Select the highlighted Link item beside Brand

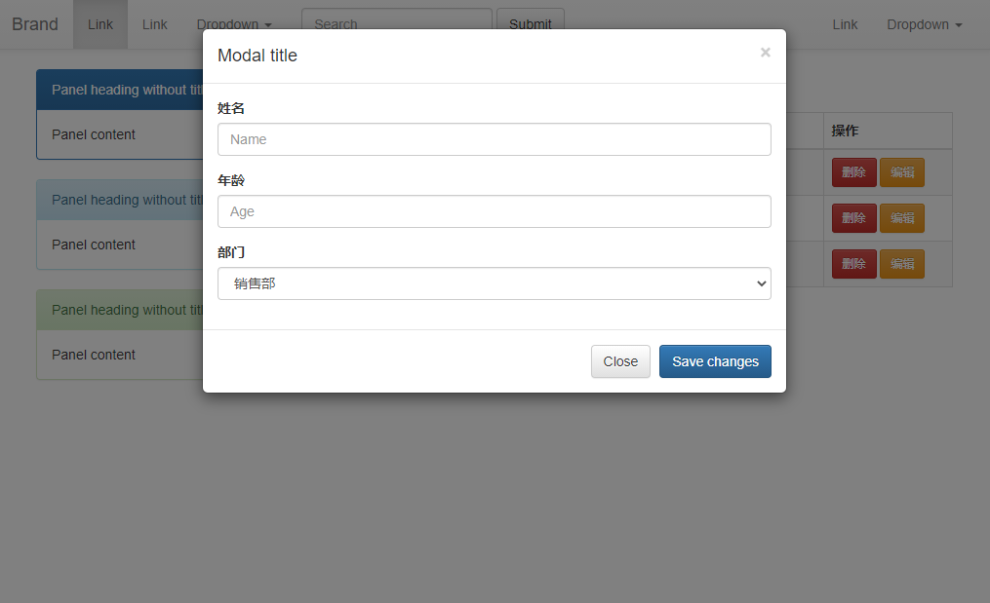[100, 24]
